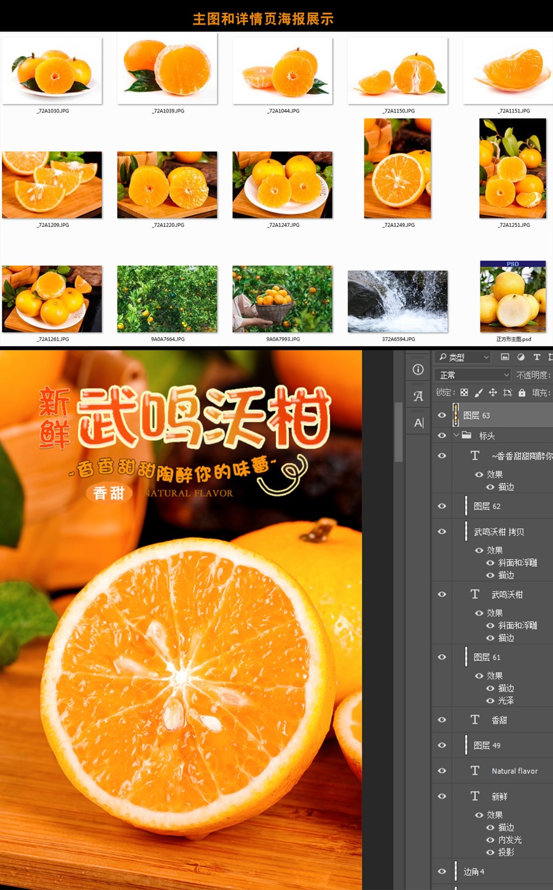Image resolution: width=553 pixels, height=890 pixels.
Task: Open thumbnail _72A1209.JPG
Action: point(52,185)
